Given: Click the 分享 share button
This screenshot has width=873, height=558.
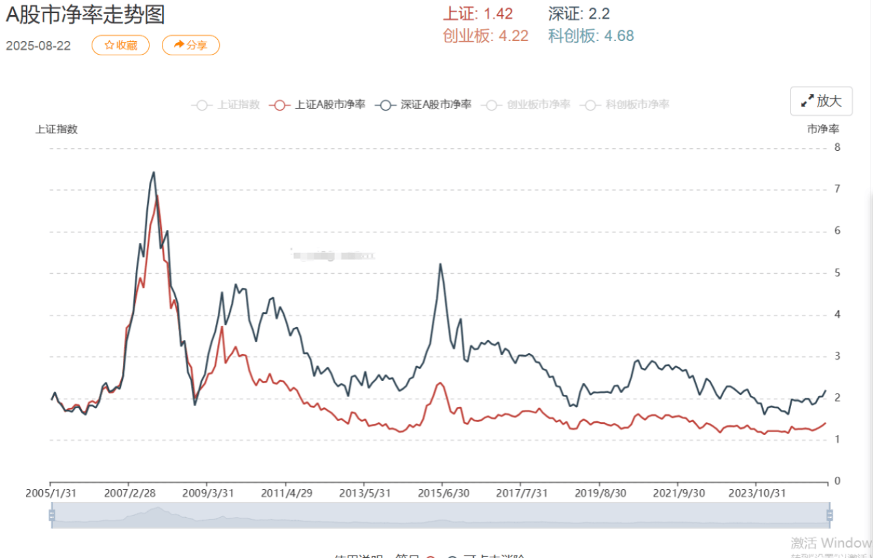Looking at the screenshot, I should (x=190, y=46).
